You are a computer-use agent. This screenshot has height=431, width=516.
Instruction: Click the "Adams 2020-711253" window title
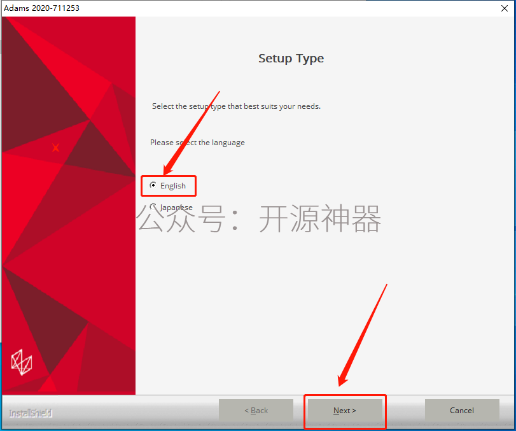tap(41, 8)
